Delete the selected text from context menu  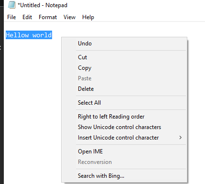124,89
